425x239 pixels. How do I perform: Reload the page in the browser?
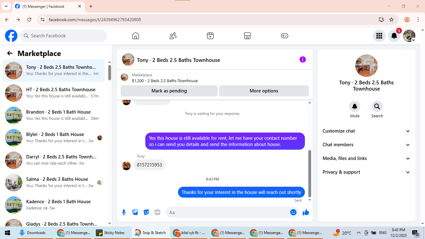point(29,20)
